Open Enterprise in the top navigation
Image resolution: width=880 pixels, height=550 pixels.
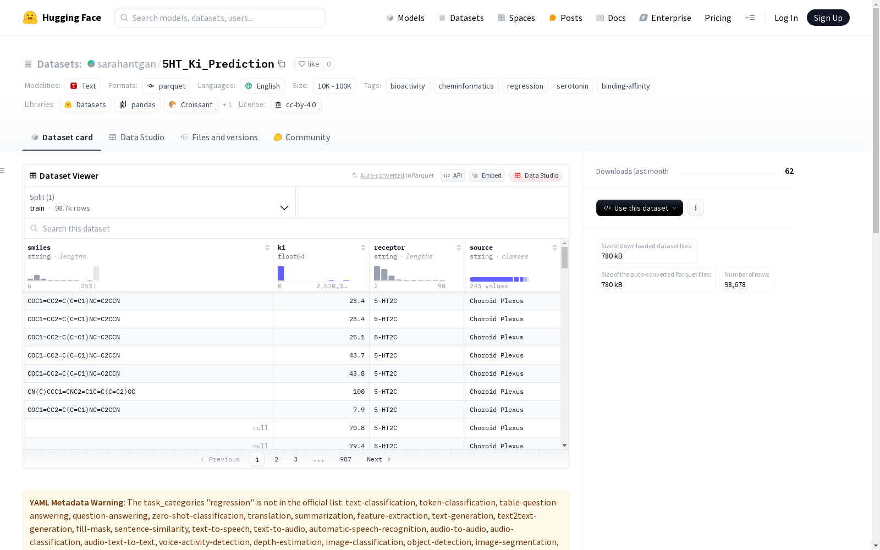point(665,18)
